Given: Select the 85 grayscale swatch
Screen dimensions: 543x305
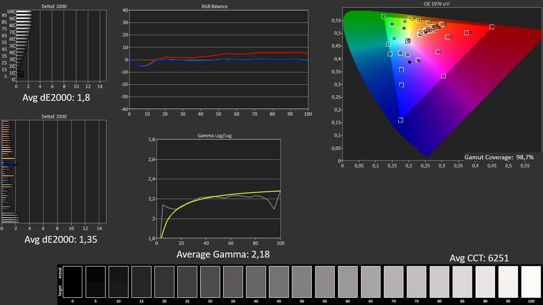Looking at the screenshot, I should (462, 282).
